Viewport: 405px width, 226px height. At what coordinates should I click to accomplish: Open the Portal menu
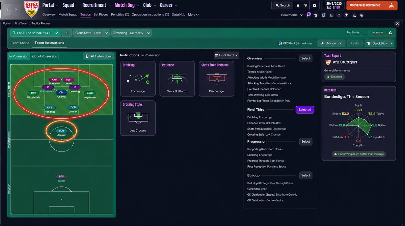point(50,5)
